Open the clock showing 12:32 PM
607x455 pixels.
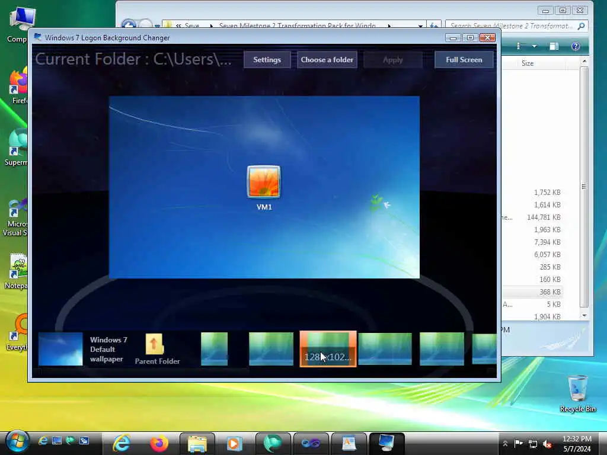point(577,444)
